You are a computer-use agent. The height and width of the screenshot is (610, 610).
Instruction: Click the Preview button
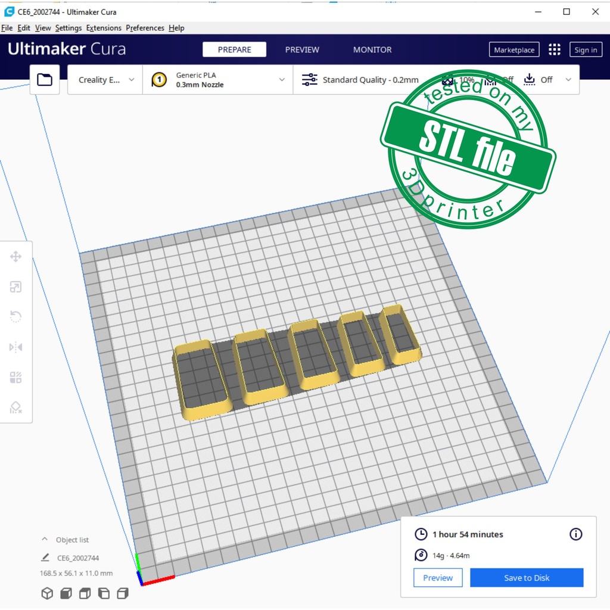(438, 578)
